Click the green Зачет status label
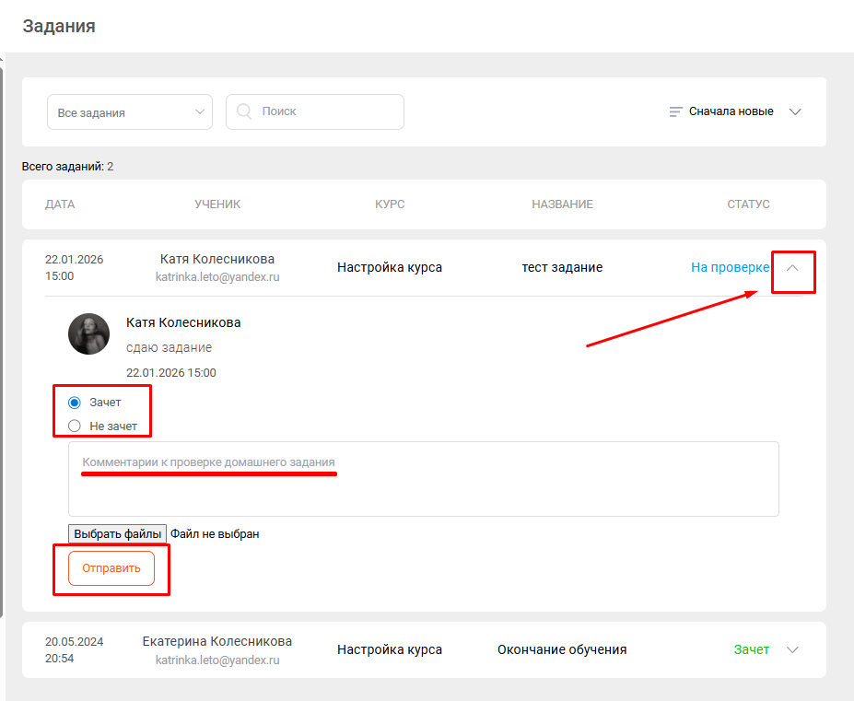 pyautogui.click(x=751, y=649)
